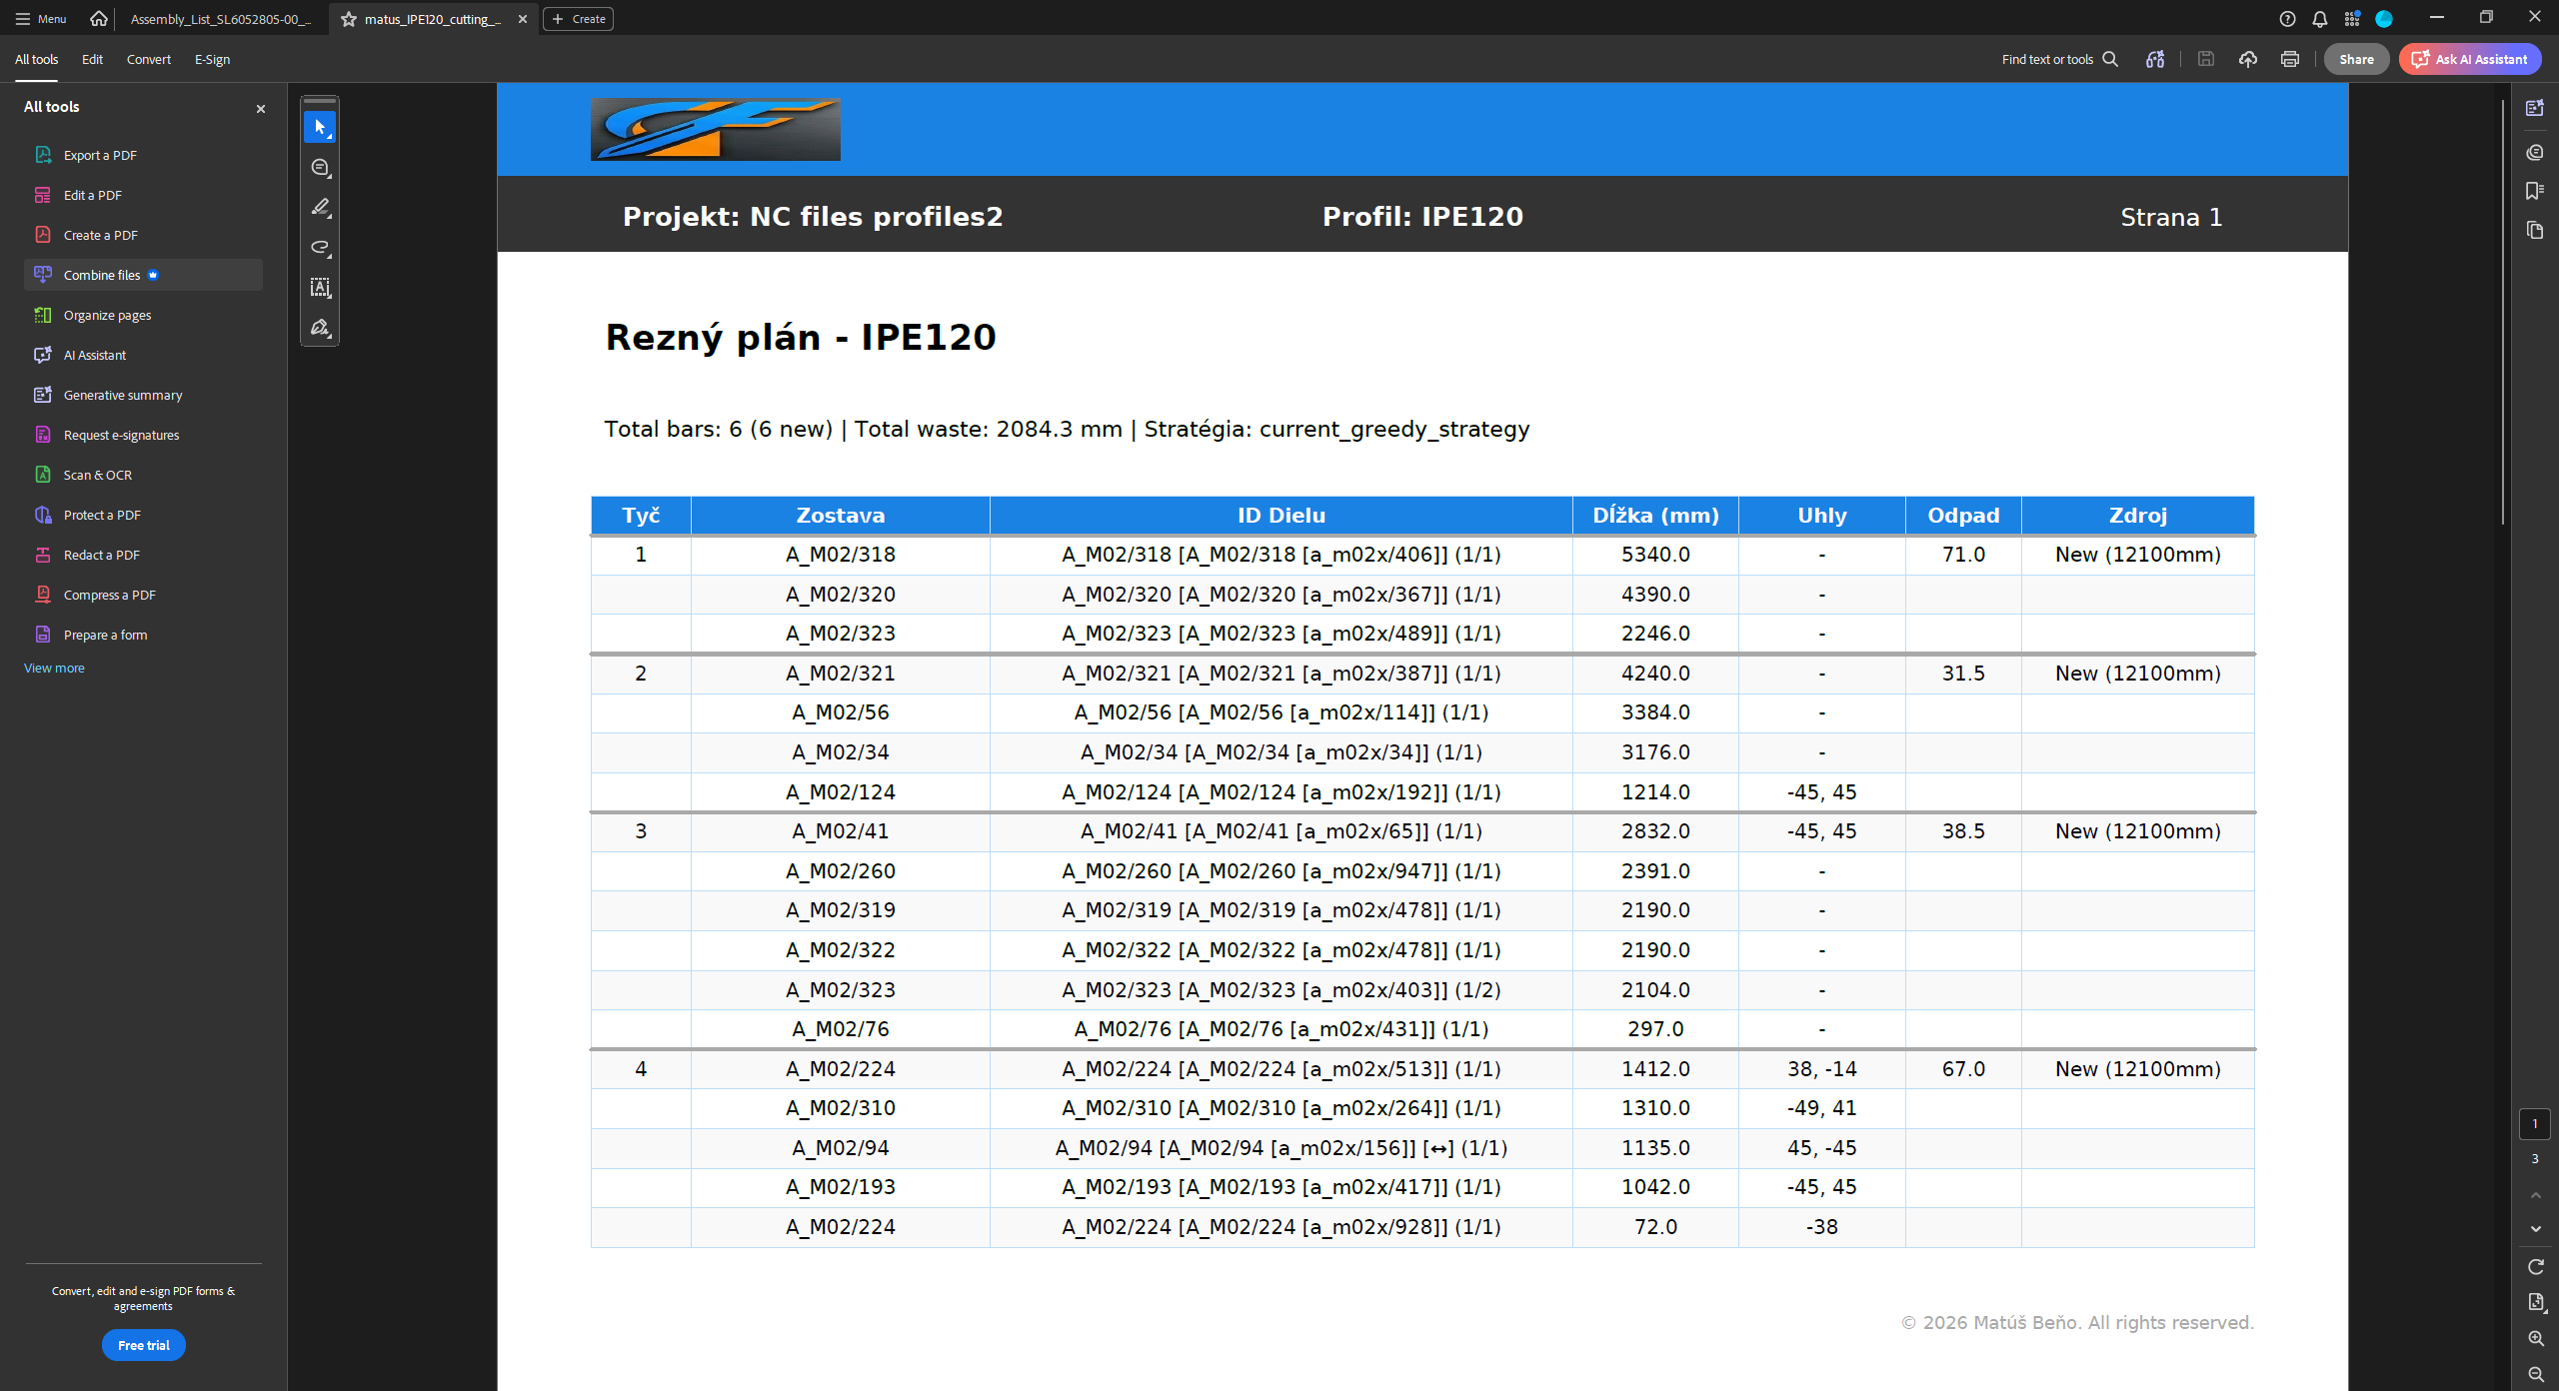Viewport: 2559px width, 1391px height.
Task: Click the zoom out icon
Action: (2535, 1374)
